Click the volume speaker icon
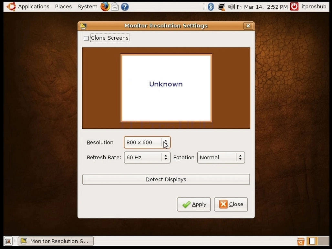This screenshot has height=249, width=332. pyautogui.click(x=232, y=7)
